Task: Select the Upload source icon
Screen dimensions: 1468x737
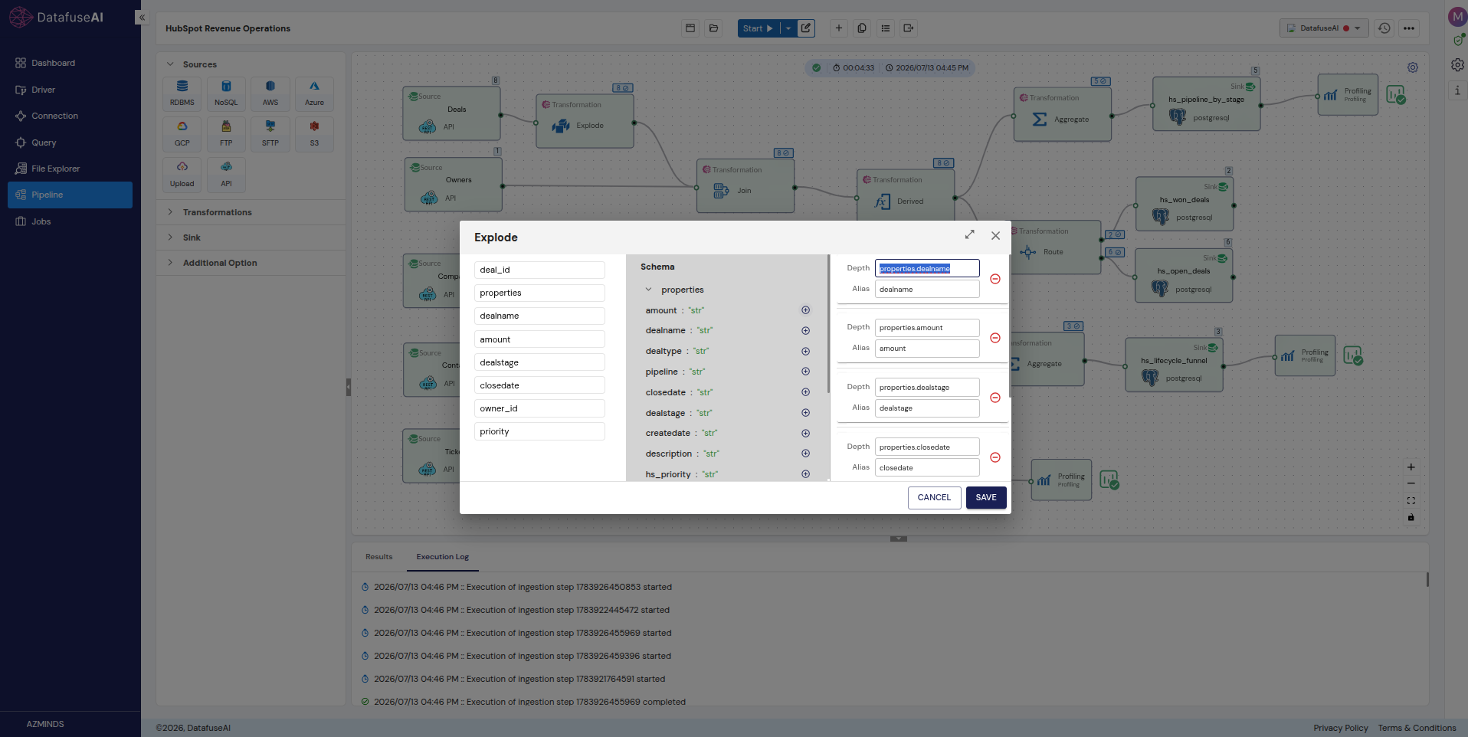Action: pyautogui.click(x=182, y=174)
